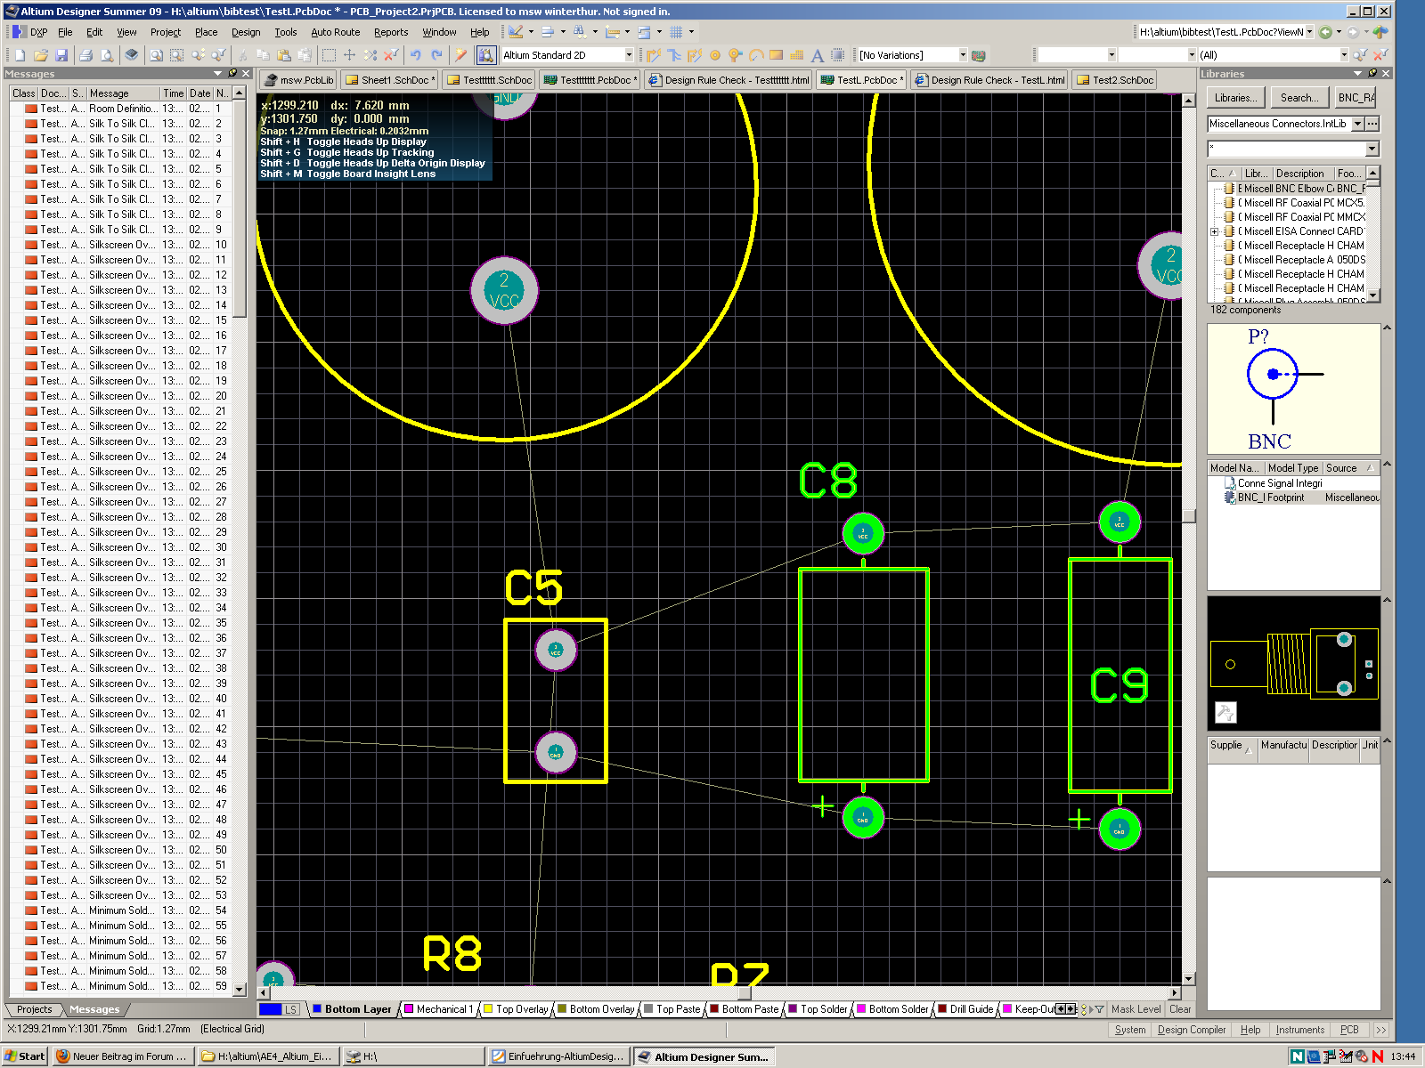Create a new document with the toolbar icon
The image size is (1425, 1068).
point(20,55)
